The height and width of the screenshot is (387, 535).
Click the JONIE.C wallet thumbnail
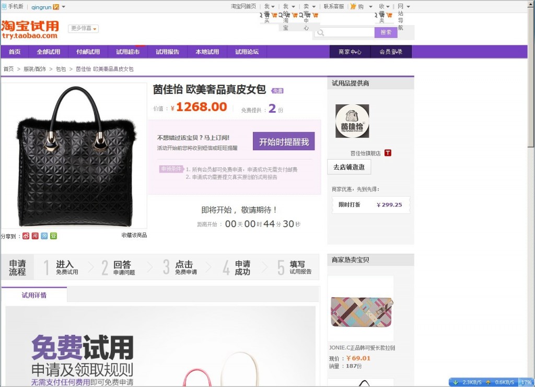(362, 308)
